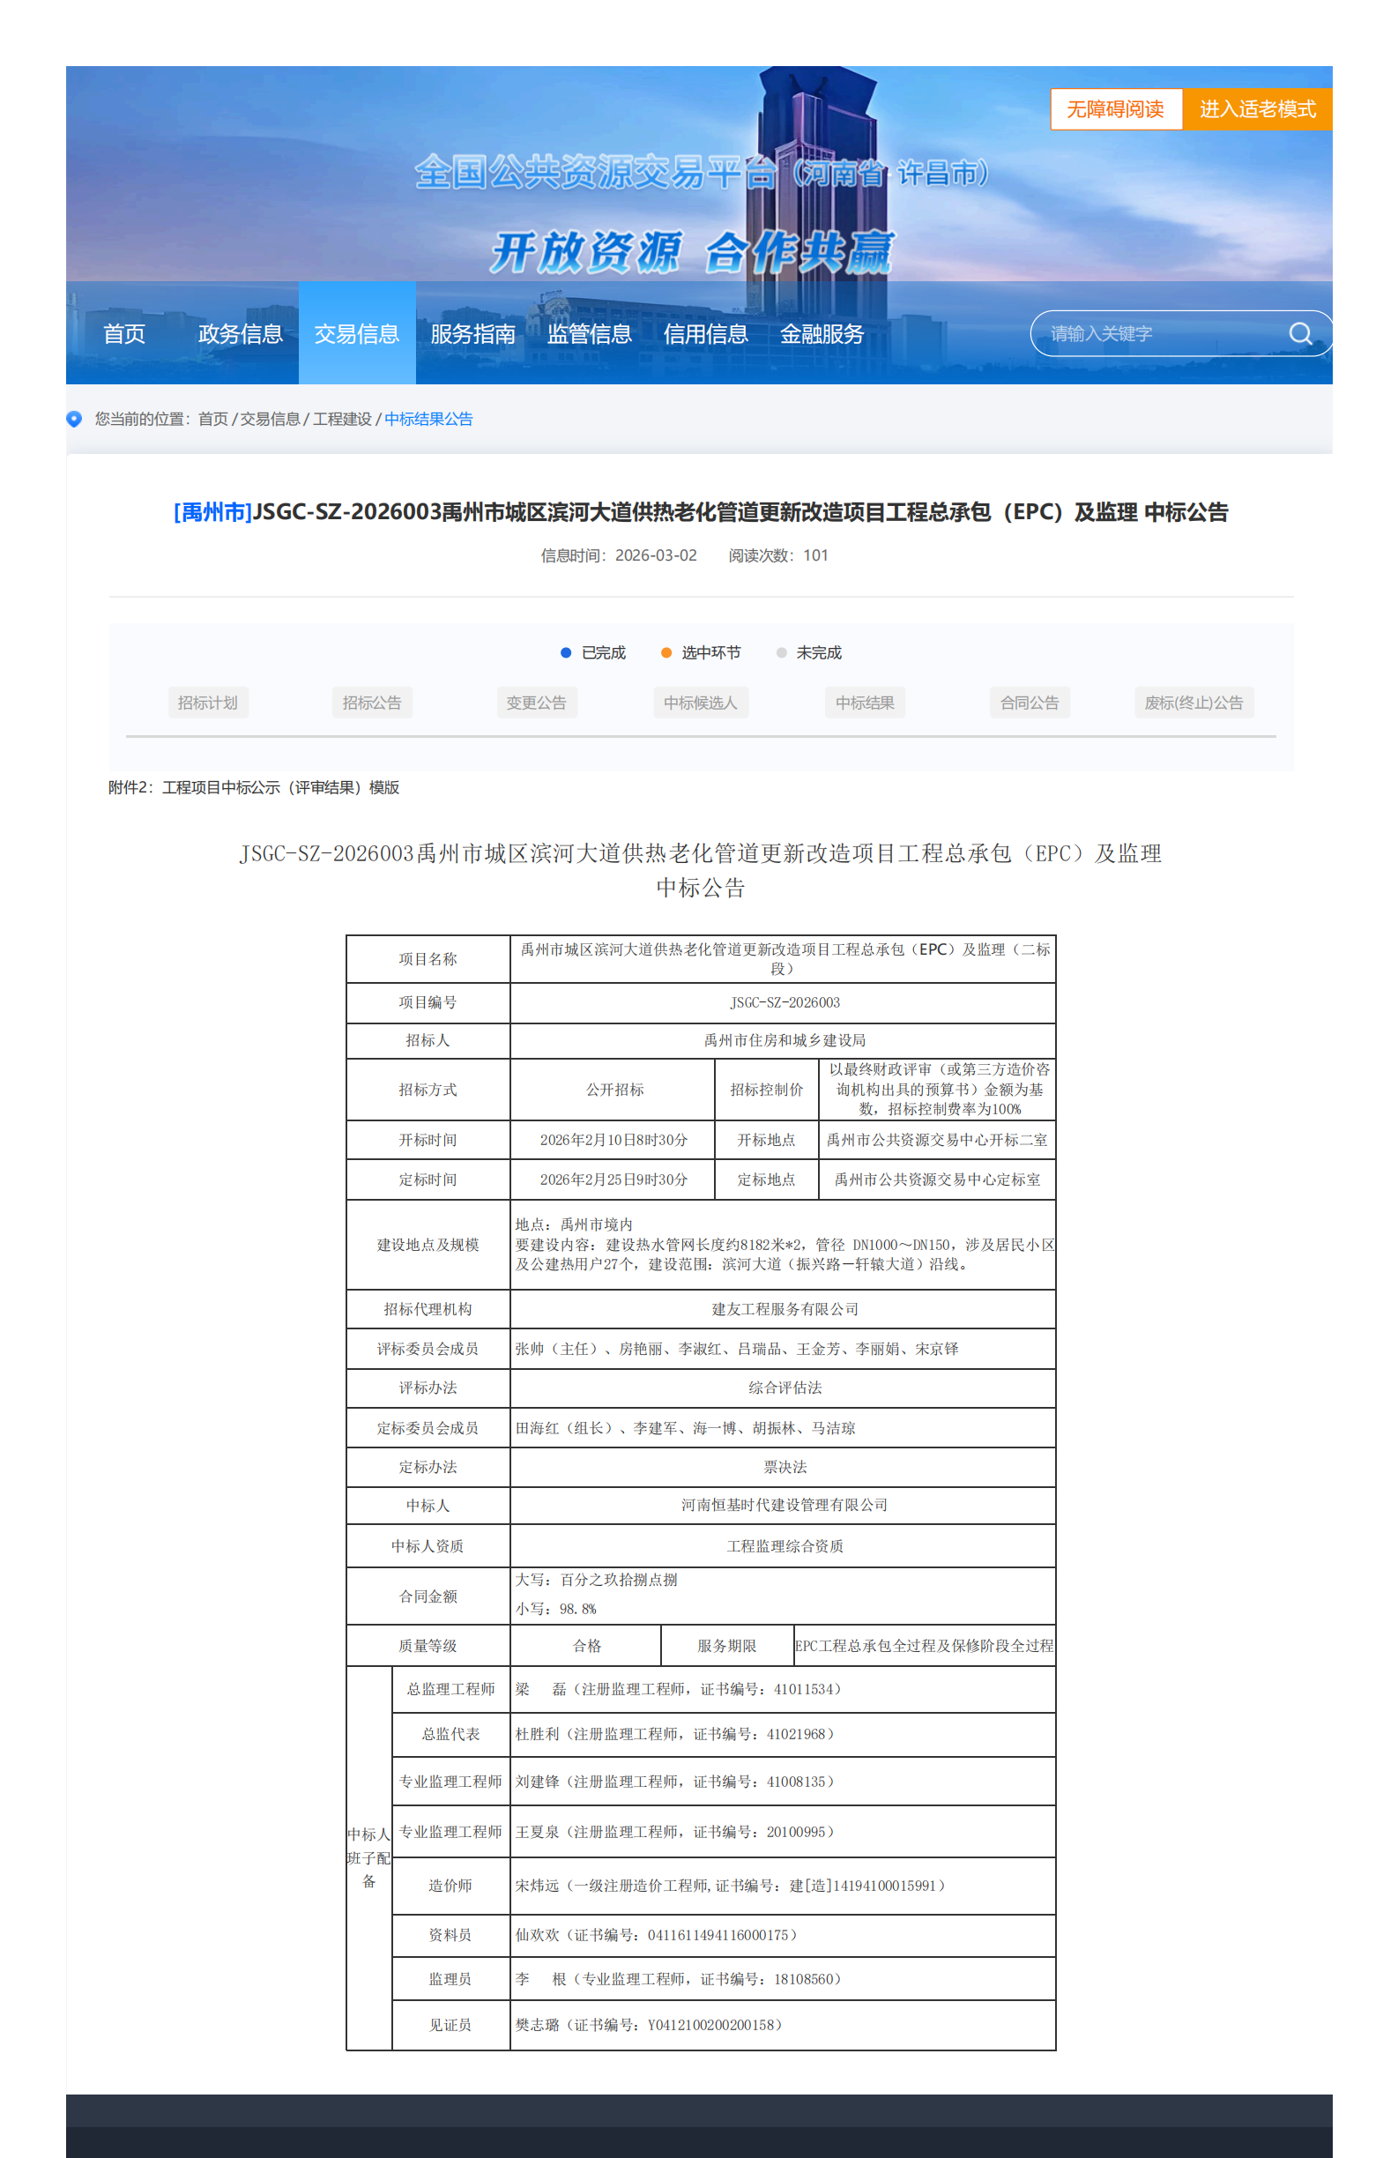Open the 信用信息 menu item
The width and height of the screenshot is (1398, 2158).
point(705,334)
